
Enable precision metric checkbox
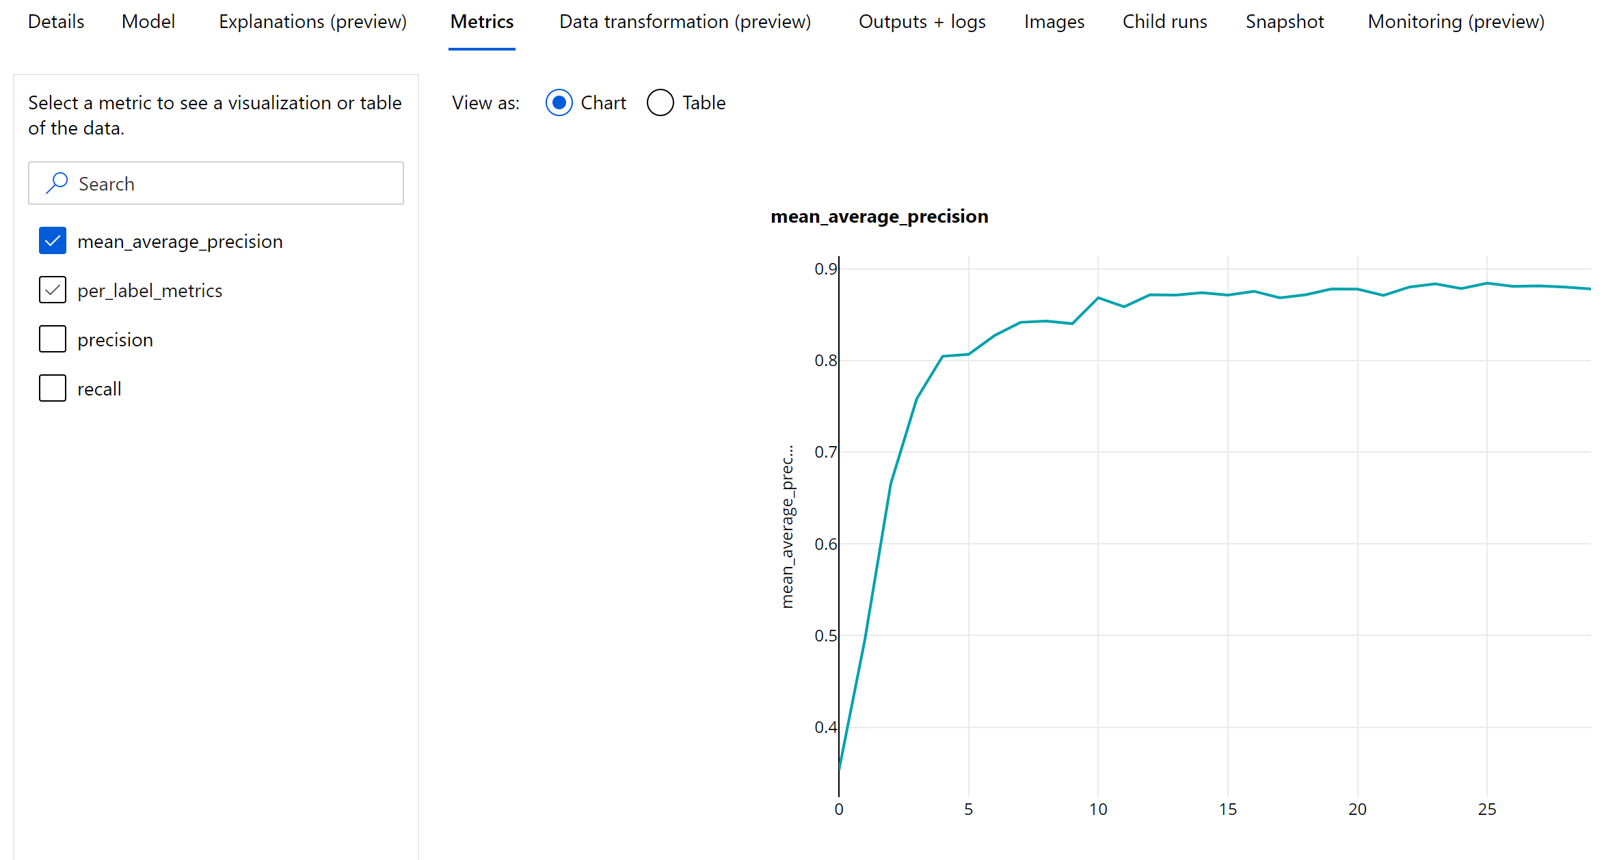pos(53,338)
